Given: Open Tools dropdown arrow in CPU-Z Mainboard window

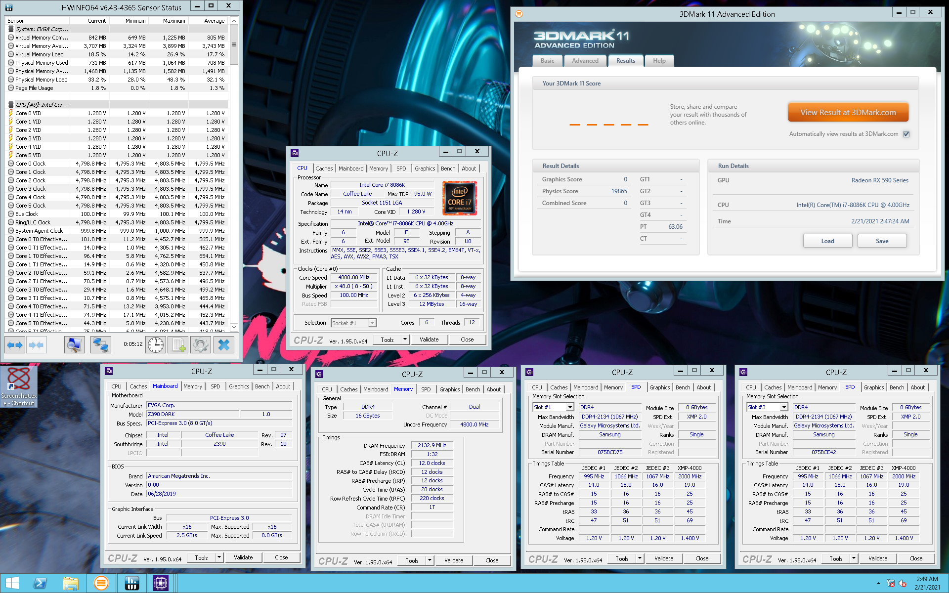Looking at the screenshot, I should pyautogui.click(x=219, y=557).
